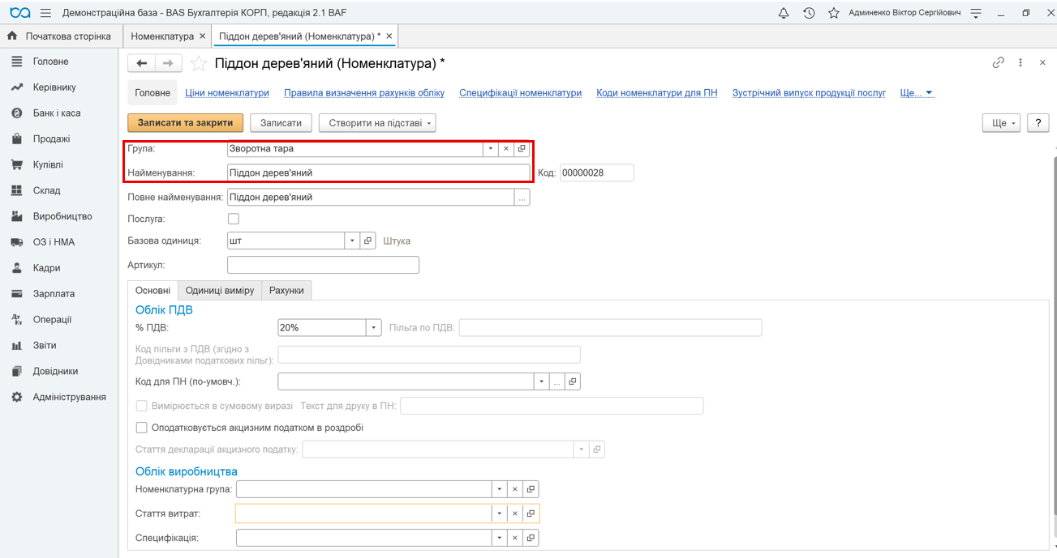
Task: Expand the % ПДВ dropdown
Action: tap(373, 328)
